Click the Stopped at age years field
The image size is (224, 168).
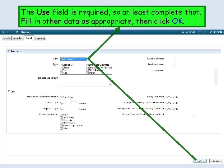(74, 109)
